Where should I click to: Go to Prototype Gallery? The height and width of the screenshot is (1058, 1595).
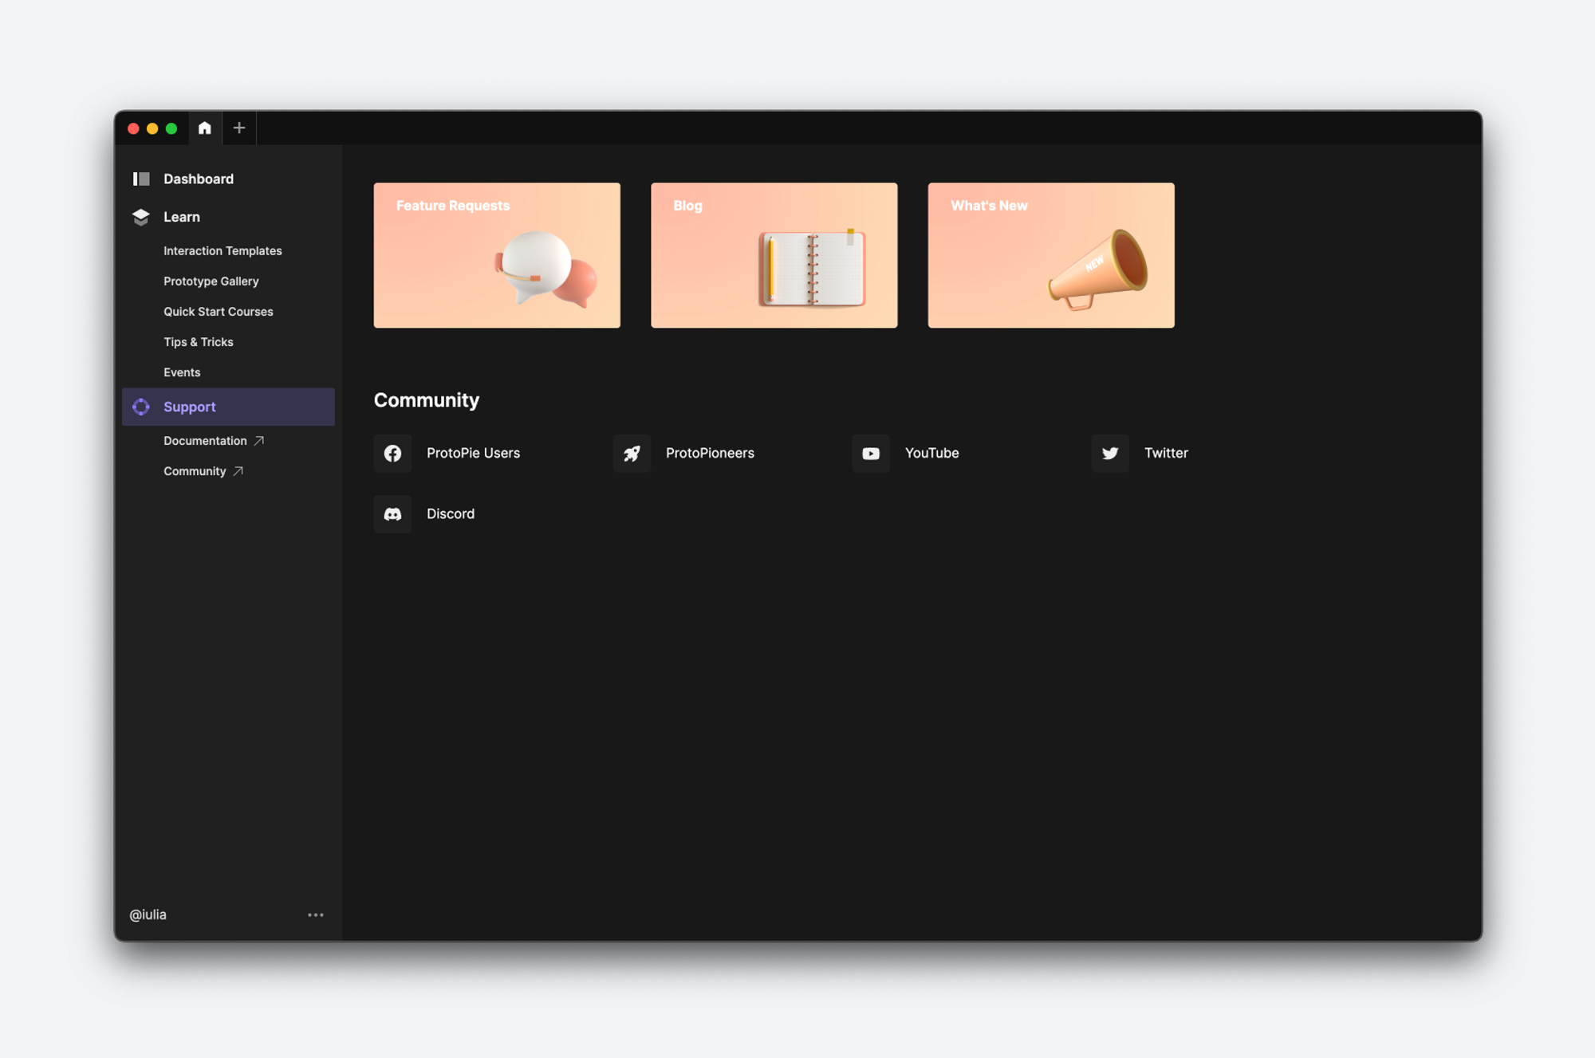[x=211, y=281]
